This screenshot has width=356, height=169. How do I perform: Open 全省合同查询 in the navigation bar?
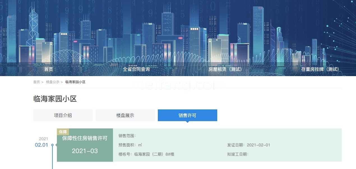(x=136, y=69)
